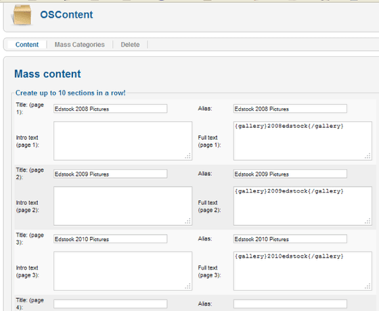
Task: Click the empty Alias field for page 4
Action: (x=290, y=304)
